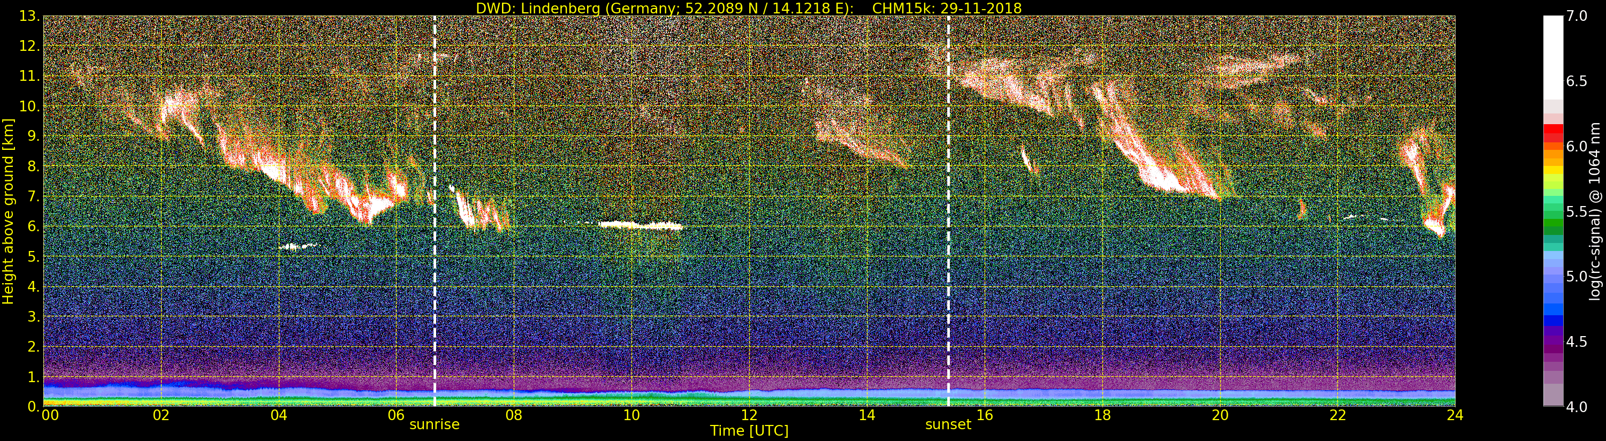Screen dimensions: 1606x441
Task: Click the '4.' height axis tick label
Action: click(34, 286)
